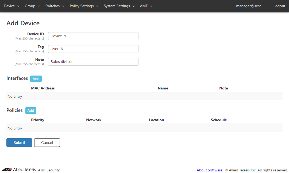Open the Device dropdown menu
The height and width of the screenshot is (173, 289).
pyautogui.click(x=11, y=6)
